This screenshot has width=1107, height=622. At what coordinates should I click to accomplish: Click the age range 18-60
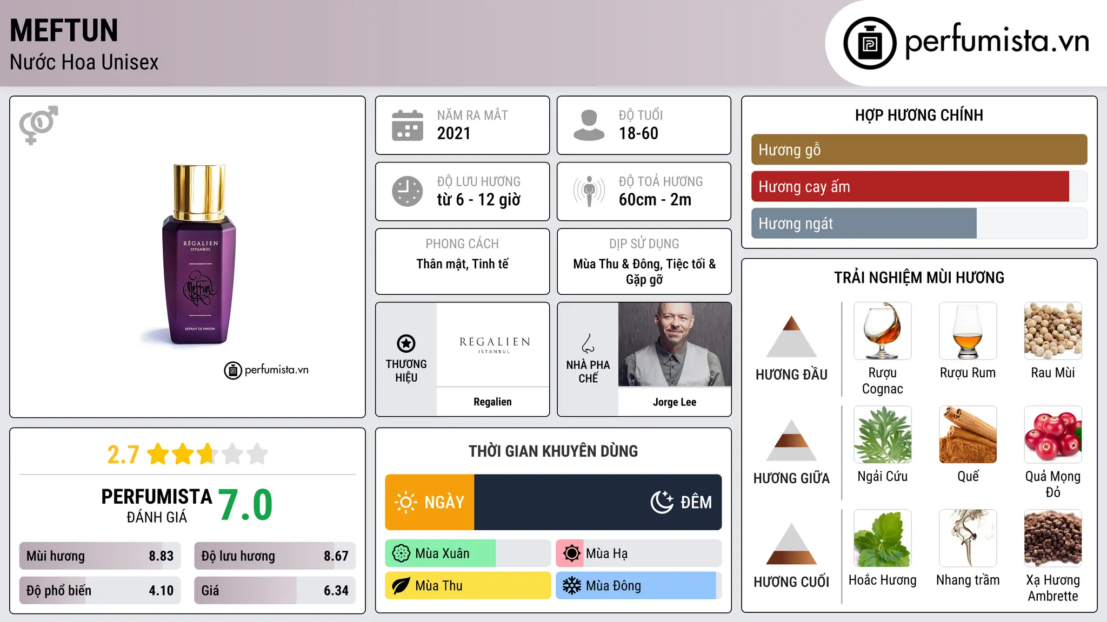click(638, 133)
